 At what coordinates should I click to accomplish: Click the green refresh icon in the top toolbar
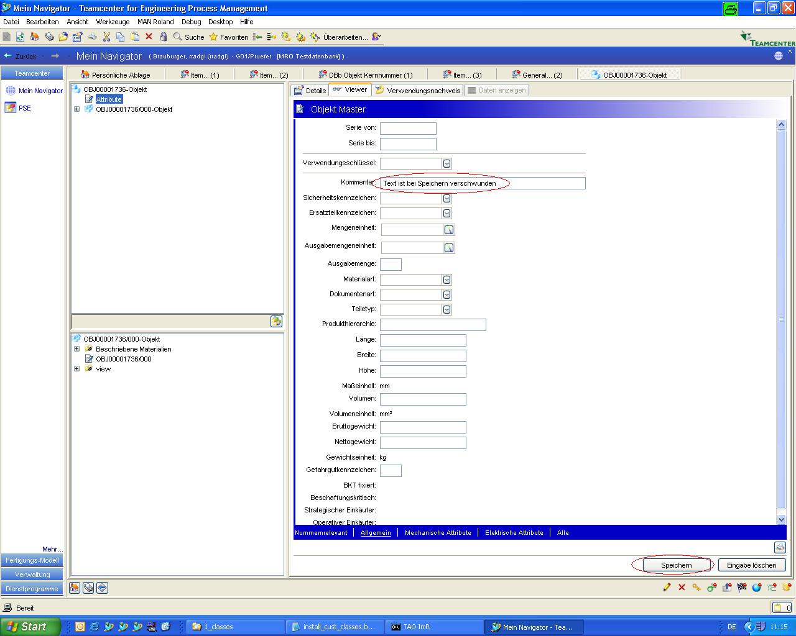coord(21,37)
